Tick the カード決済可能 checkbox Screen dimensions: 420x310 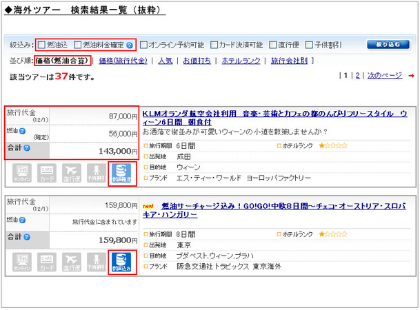pyautogui.click(x=214, y=45)
